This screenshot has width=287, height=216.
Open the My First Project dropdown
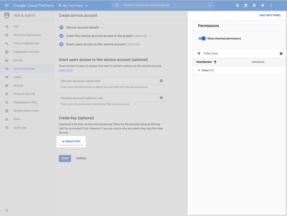(x=73, y=6)
